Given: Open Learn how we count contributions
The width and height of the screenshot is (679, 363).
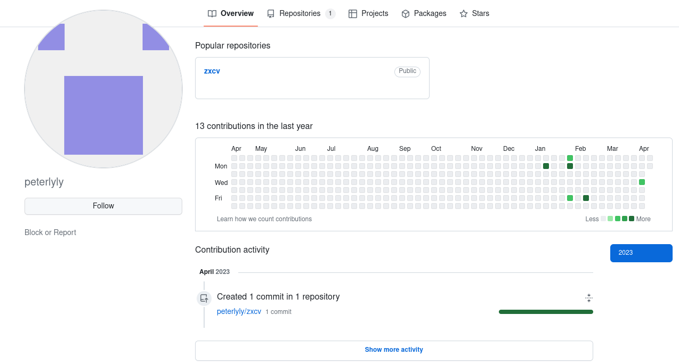Looking at the screenshot, I should [x=264, y=219].
